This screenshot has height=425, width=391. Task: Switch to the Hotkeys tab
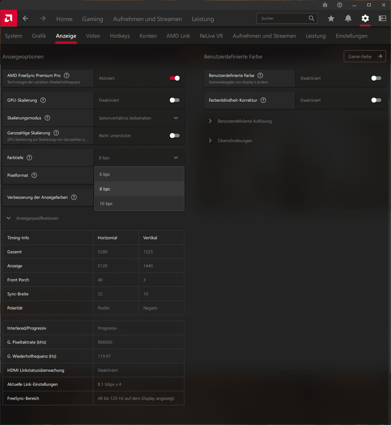click(120, 36)
